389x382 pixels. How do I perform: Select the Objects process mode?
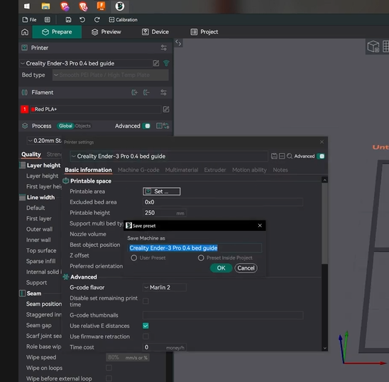(83, 126)
